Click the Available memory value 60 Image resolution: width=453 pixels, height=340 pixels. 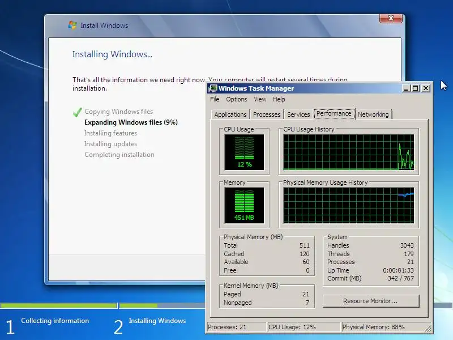click(306, 262)
